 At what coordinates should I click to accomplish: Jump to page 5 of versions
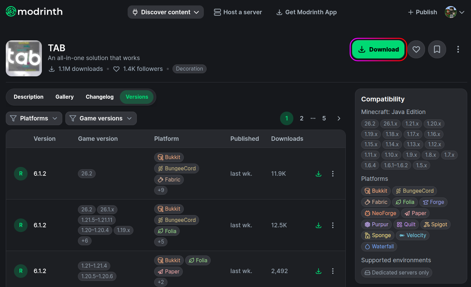[x=324, y=118]
